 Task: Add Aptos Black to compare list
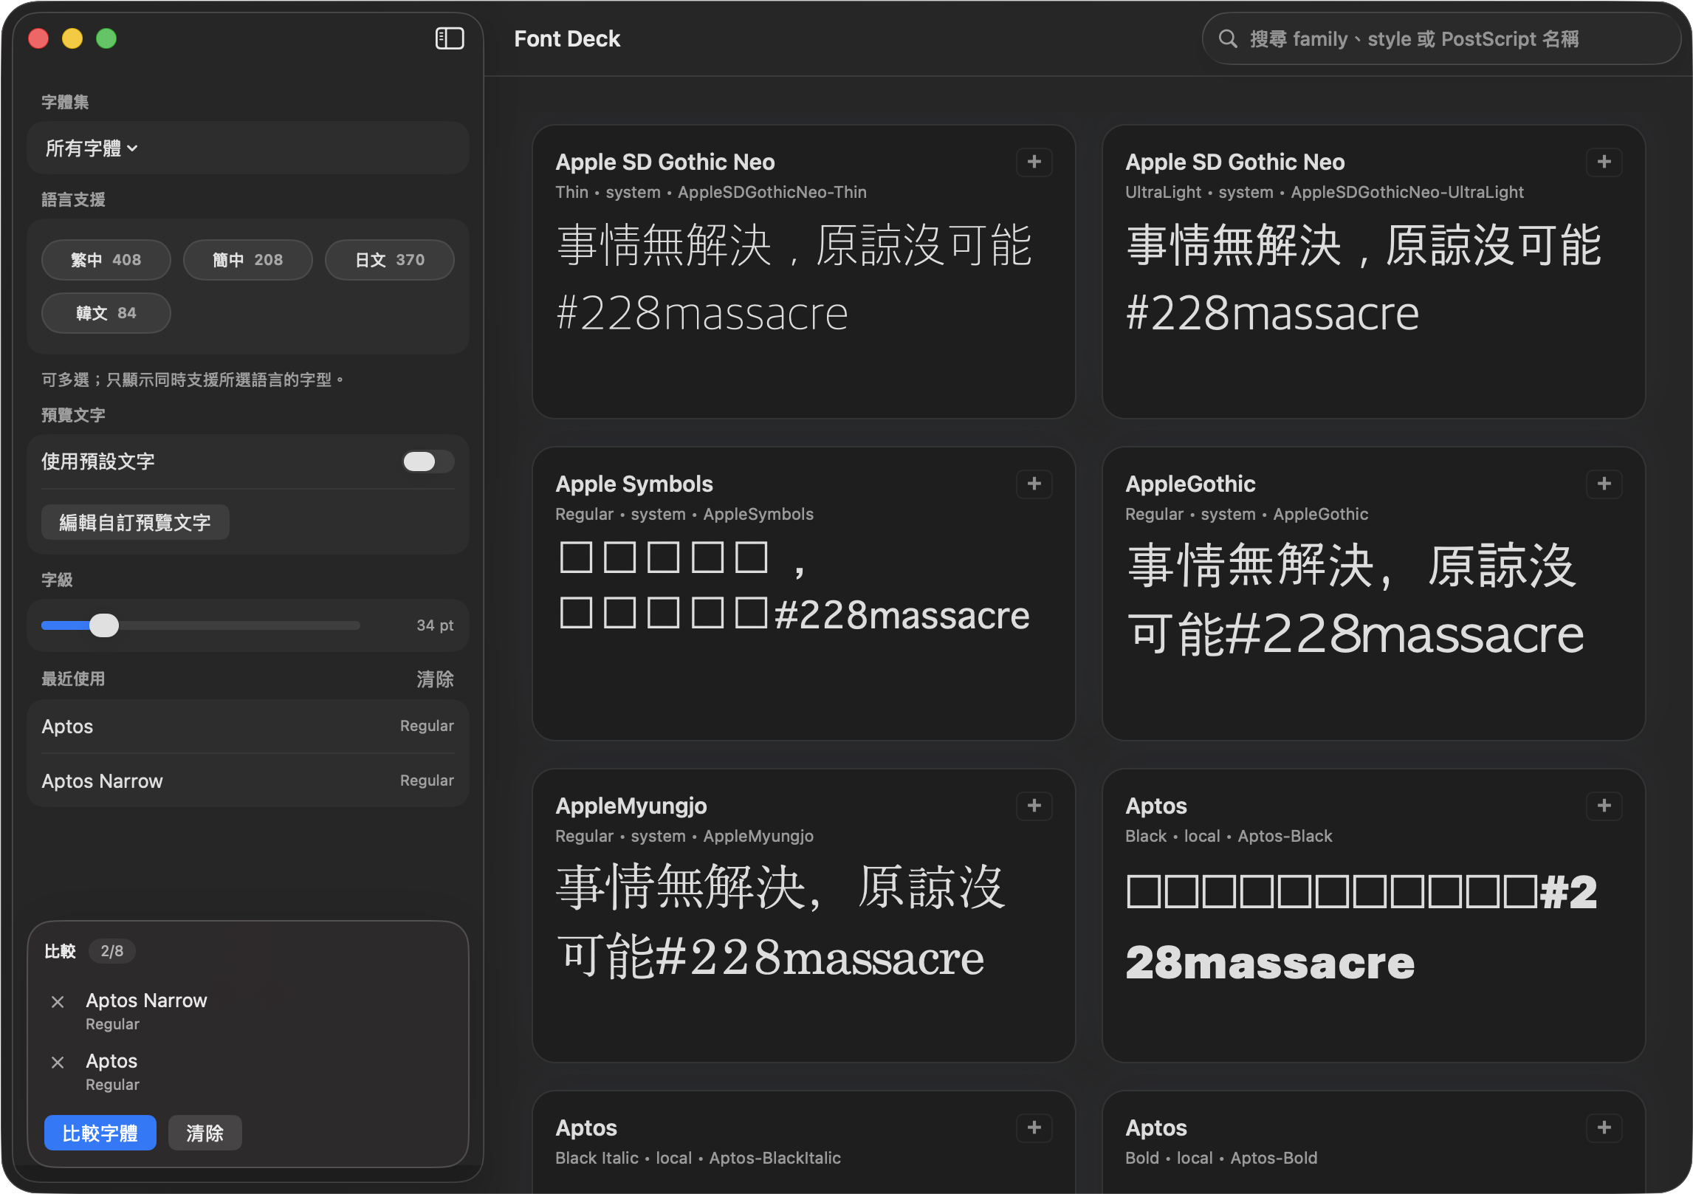click(1604, 806)
